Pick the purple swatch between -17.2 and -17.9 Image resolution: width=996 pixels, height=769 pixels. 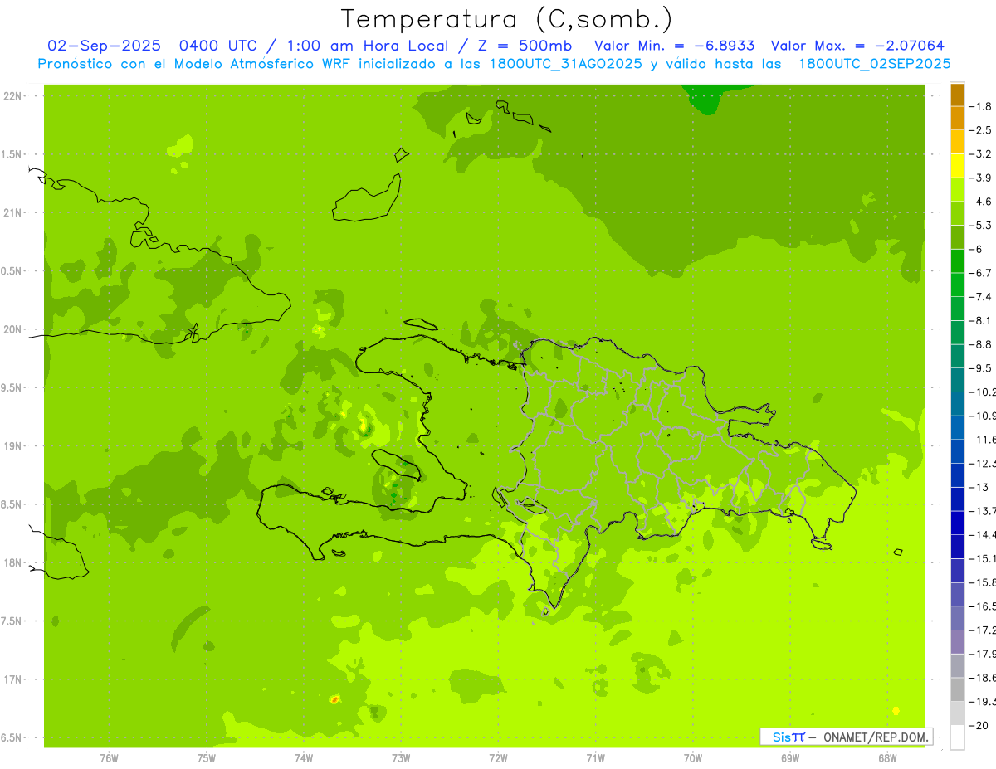957,641
